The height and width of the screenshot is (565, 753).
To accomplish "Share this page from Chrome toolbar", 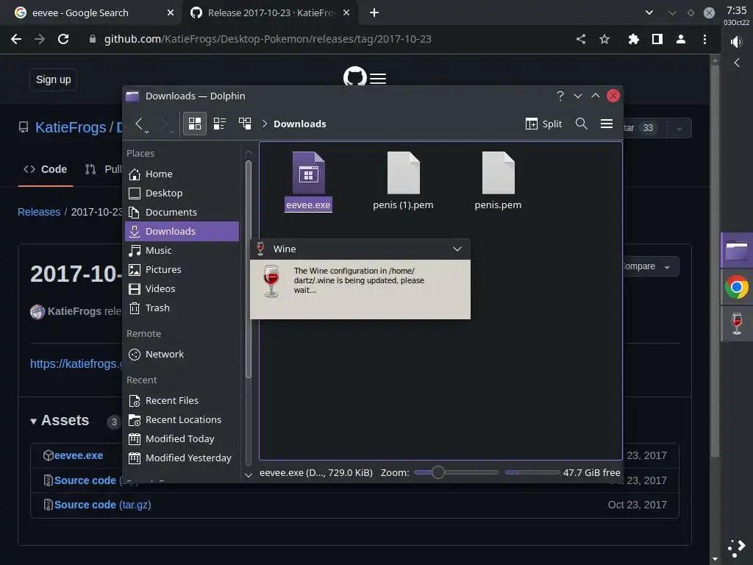I will click(x=581, y=40).
